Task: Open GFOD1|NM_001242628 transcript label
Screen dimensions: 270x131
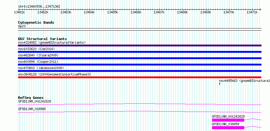Action: [35, 101]
